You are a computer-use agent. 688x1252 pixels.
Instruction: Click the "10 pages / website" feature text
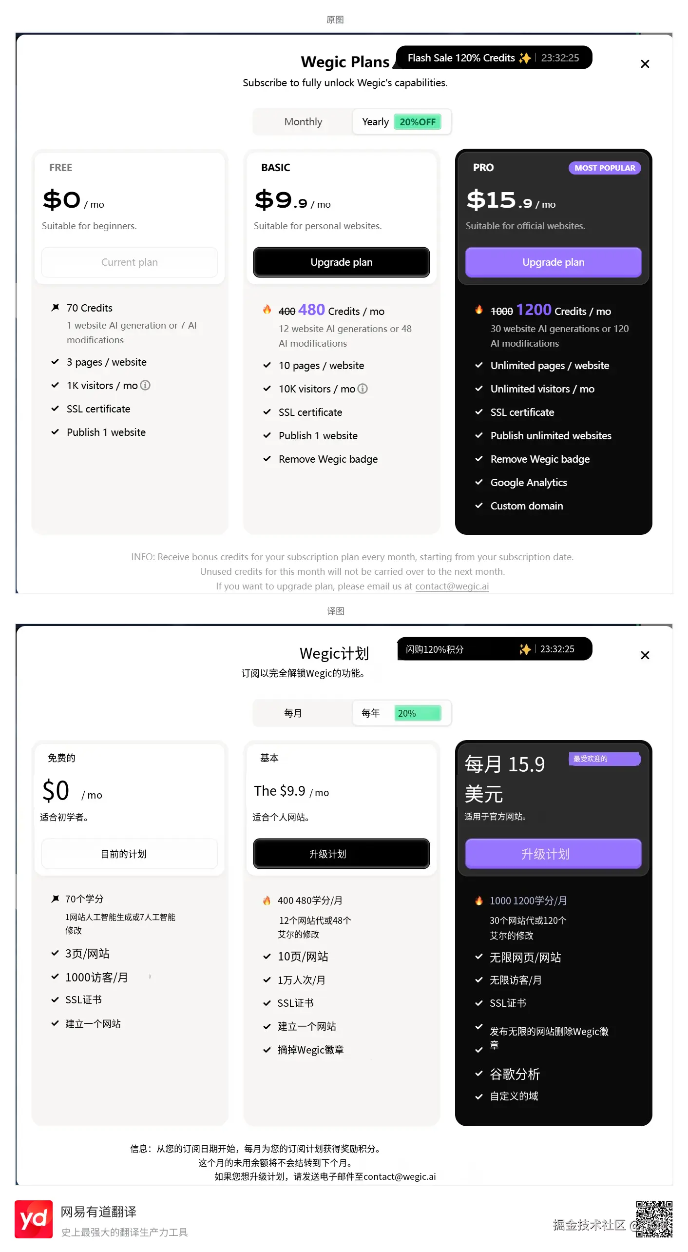[x=321, y=366]
